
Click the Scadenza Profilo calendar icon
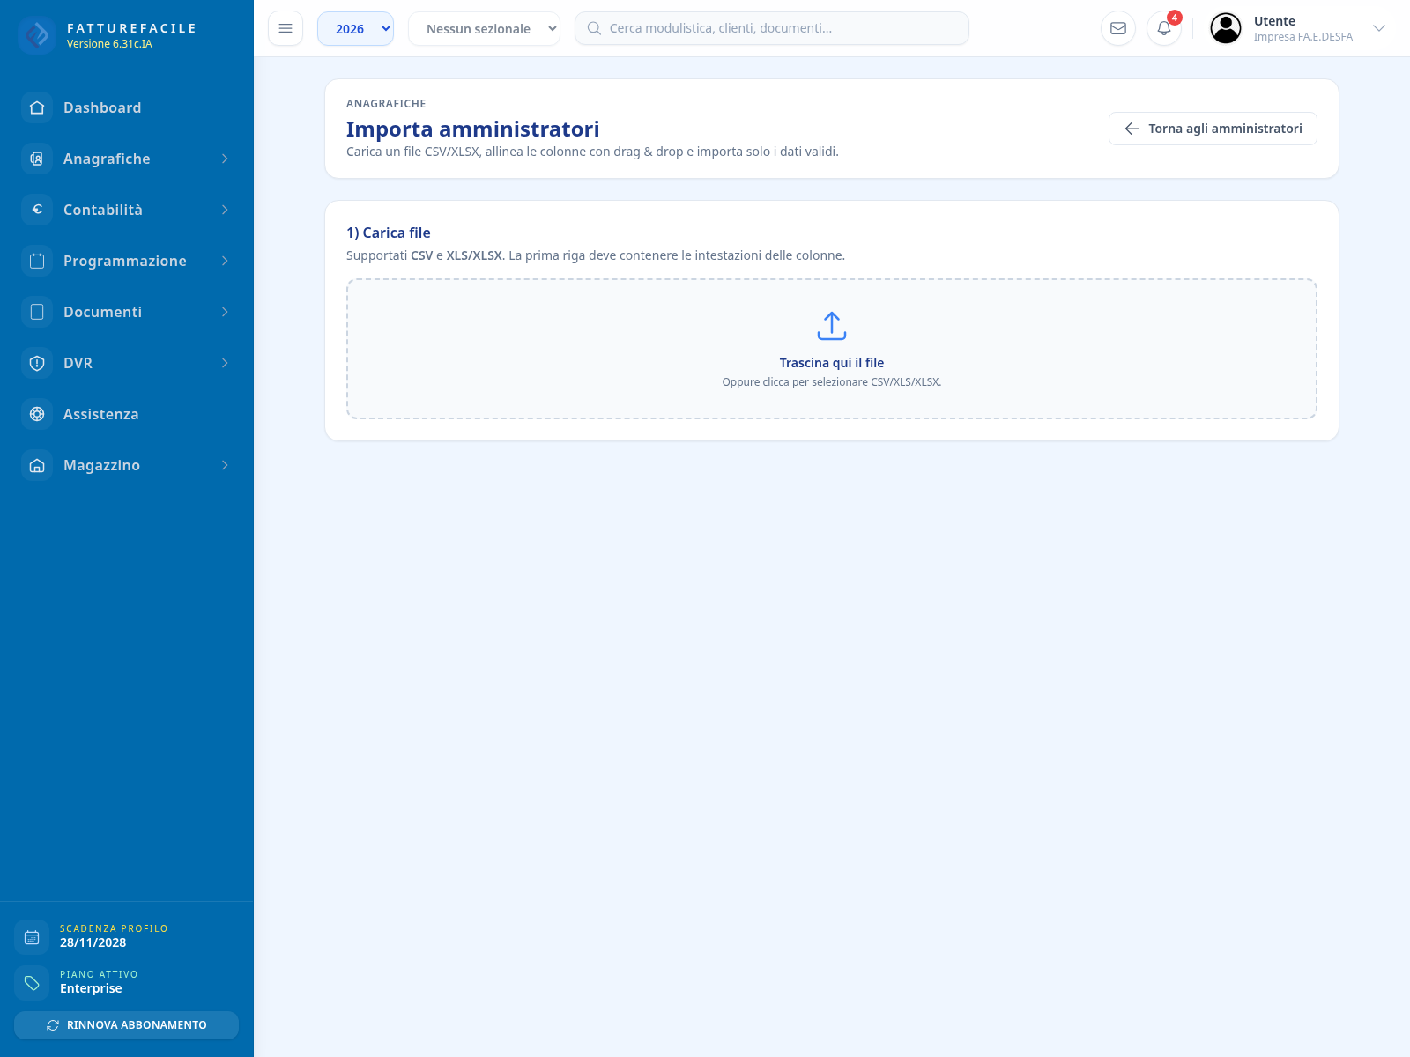32,937
